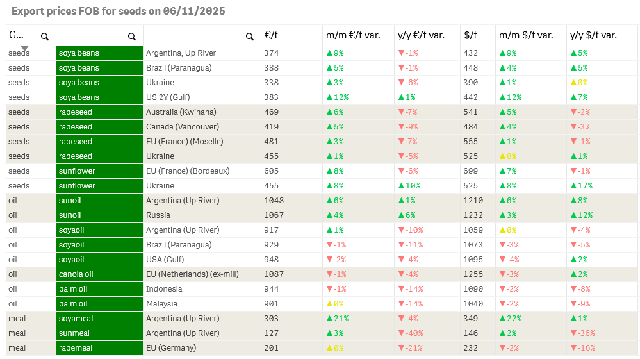Sort by the m/m €/t var. header

click(350, 36)
